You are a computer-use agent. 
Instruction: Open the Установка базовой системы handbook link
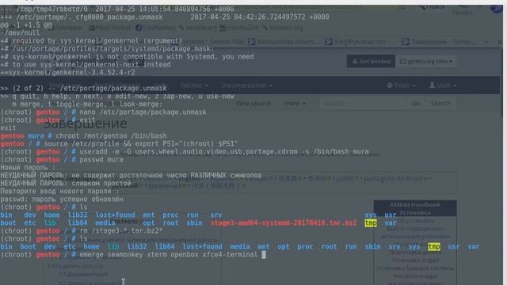(x=415, y=268)
